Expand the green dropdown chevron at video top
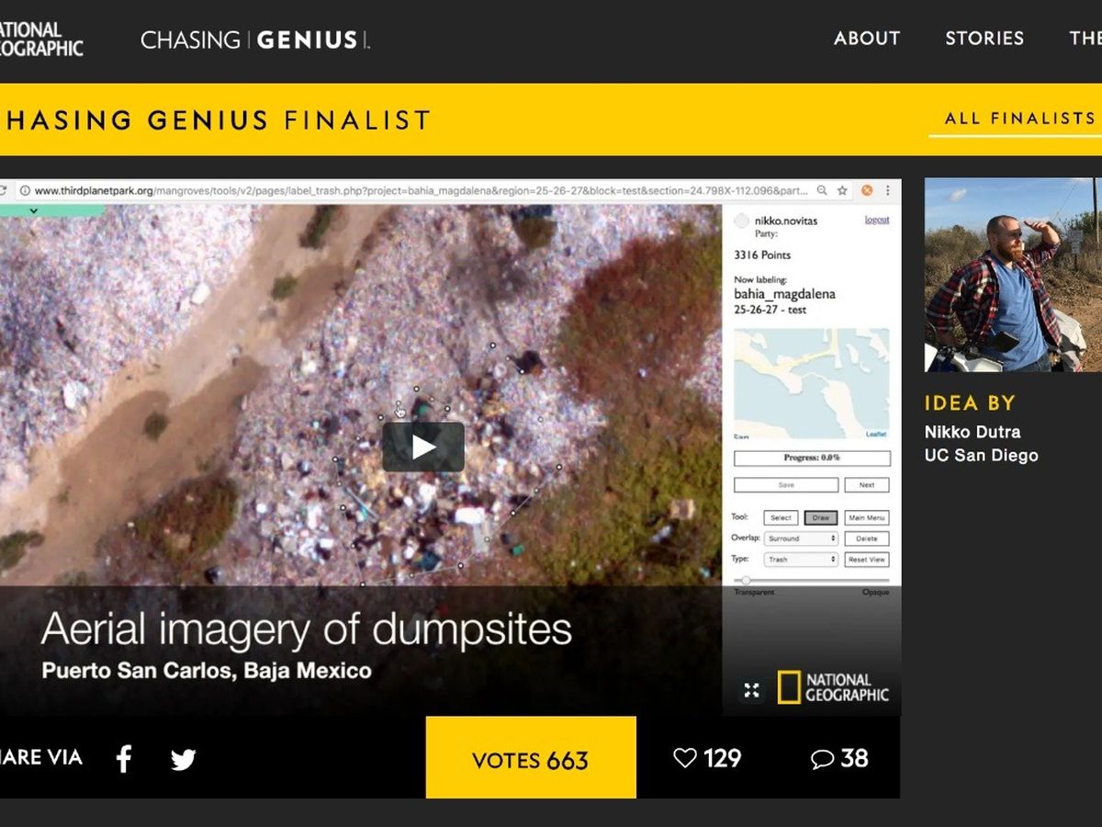The width and height of the screenshot is (1102, 827). point(34,210)
